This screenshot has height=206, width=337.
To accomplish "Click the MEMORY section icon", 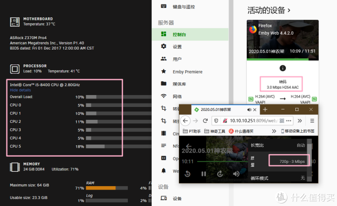I will pyautogui.click(x=15, y=167).
